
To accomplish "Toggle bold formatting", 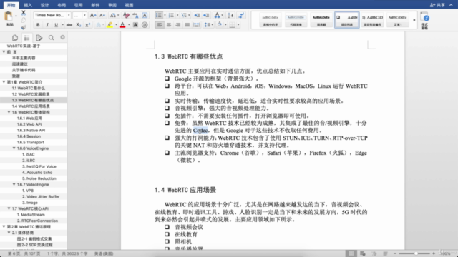I will (38, 25).
